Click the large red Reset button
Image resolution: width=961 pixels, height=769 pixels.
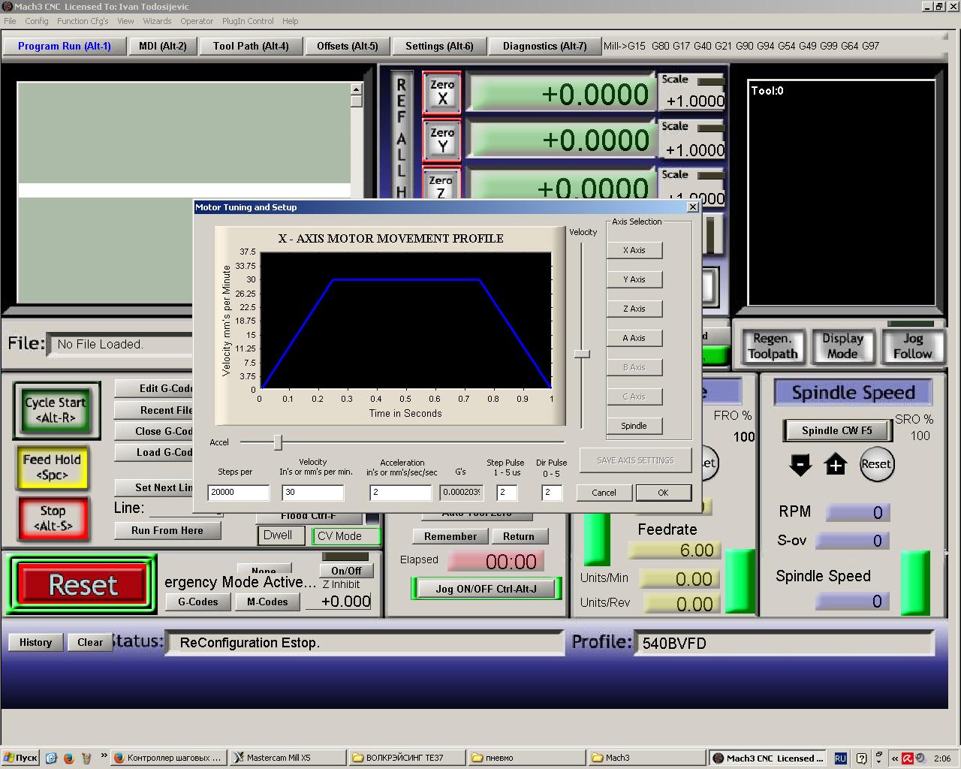coord(83,585)
